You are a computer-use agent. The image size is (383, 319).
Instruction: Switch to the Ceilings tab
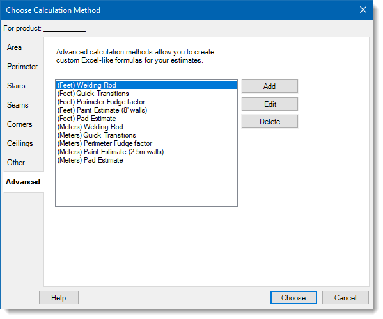20,143
